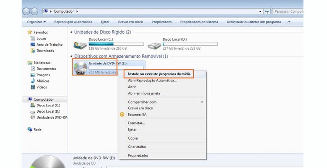327x168 pixels.
Task: Select Disco Local (C:) in the navigation pane
Action: tap(48, 105)
